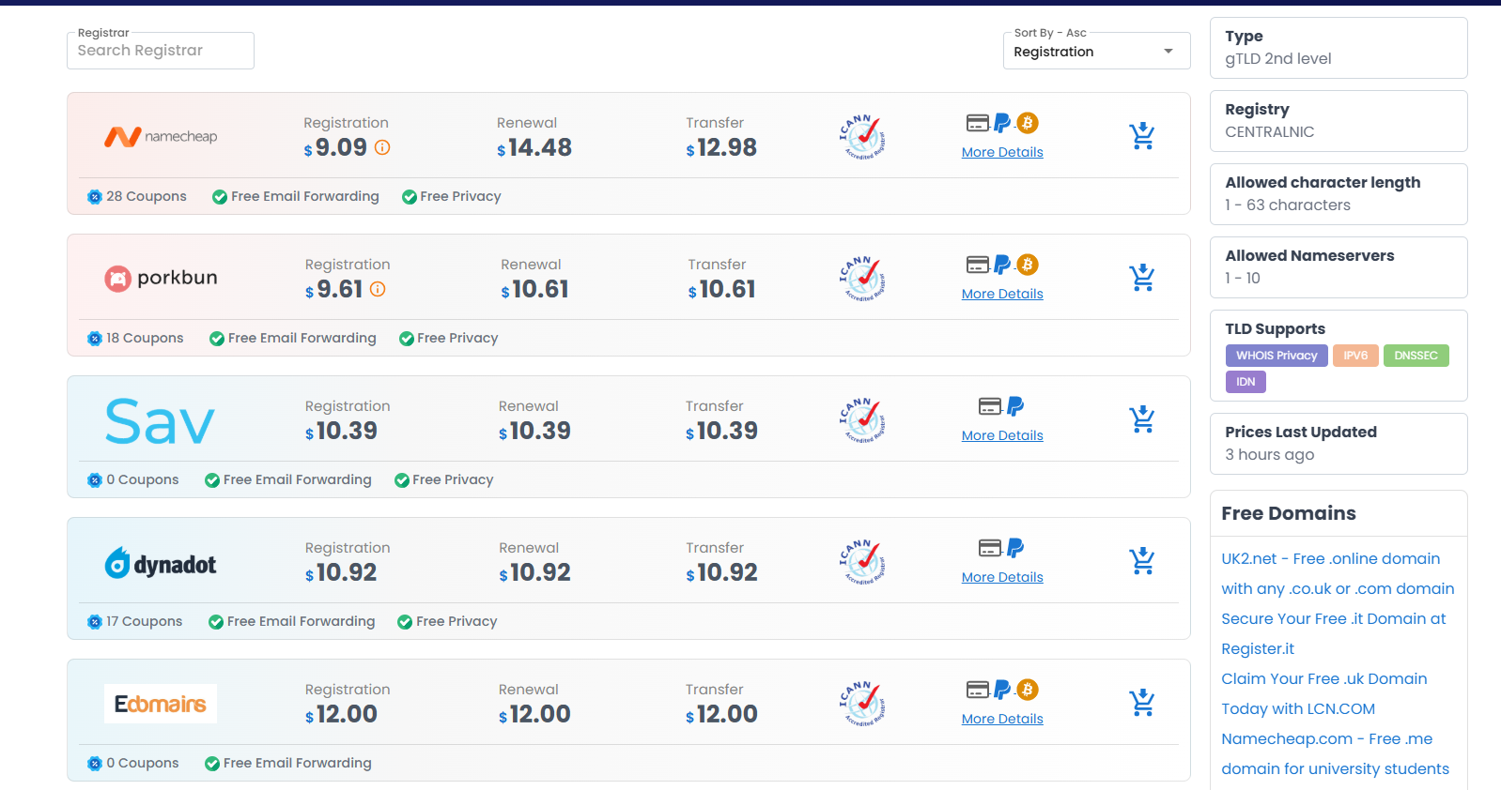Click ICANN accredited badge in Sav row
This screenshot has height=790, width=1501.
click(x=862, y=420)
